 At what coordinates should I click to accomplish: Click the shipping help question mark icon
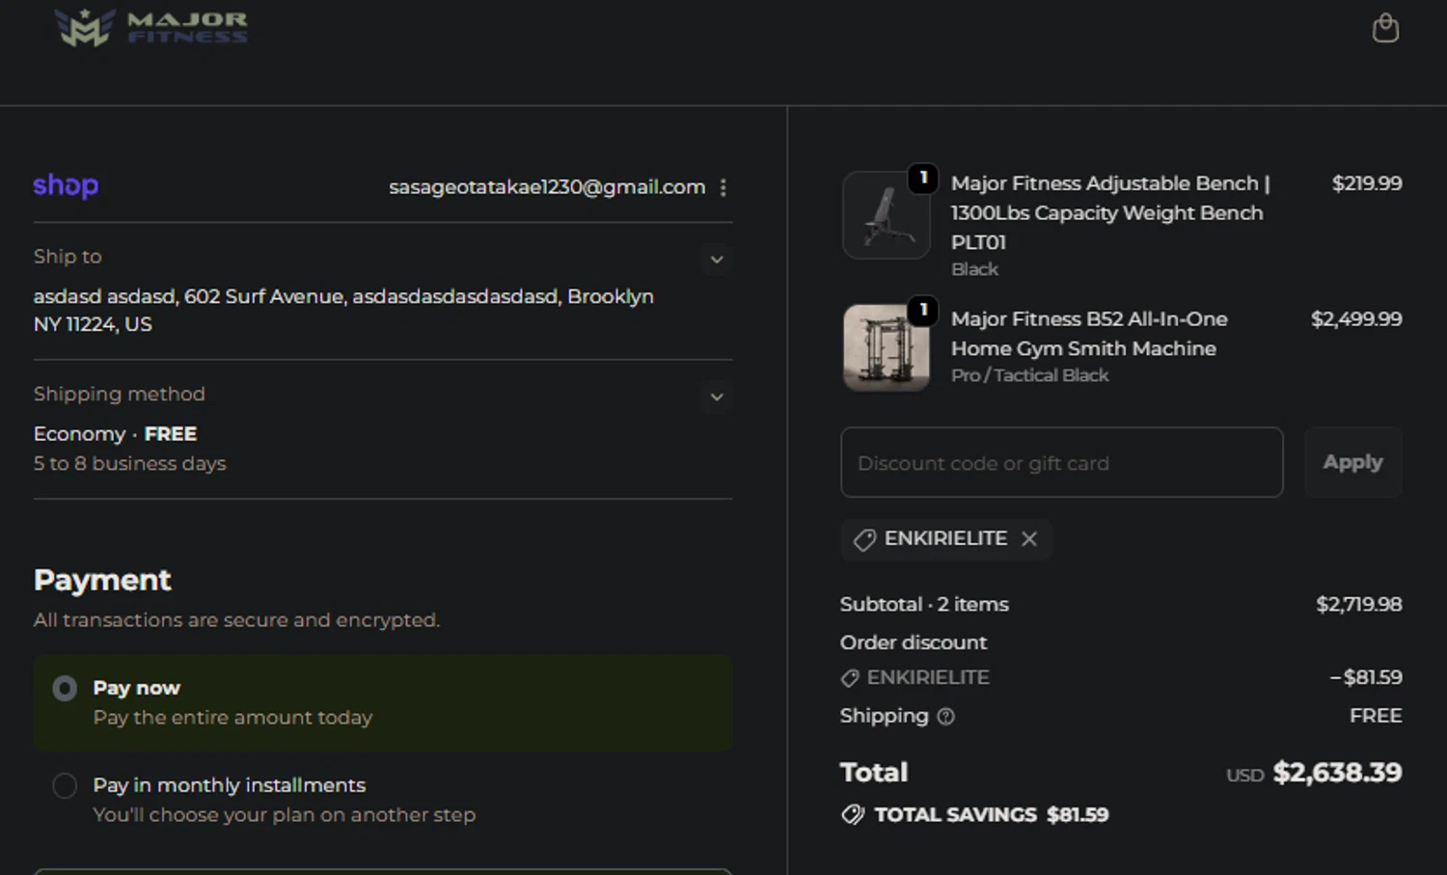tap(945, 716)
